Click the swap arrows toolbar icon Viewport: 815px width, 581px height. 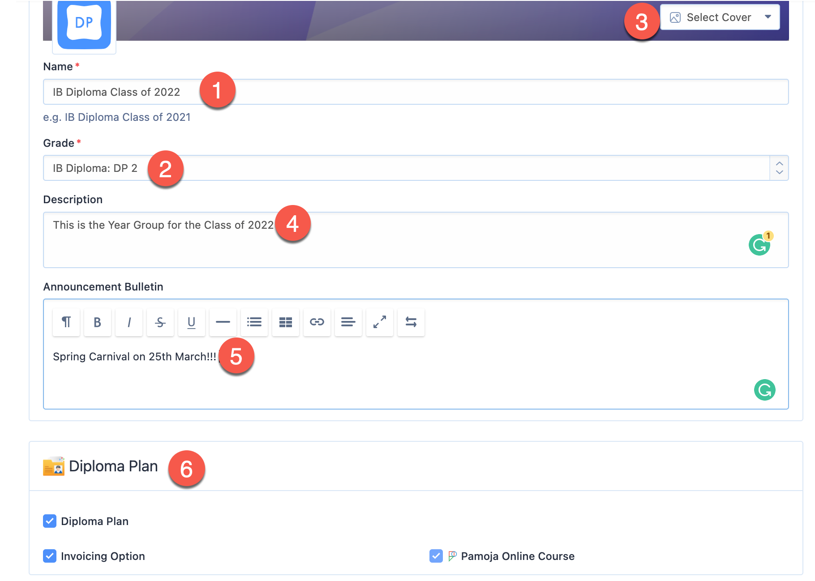pyautogui.click(x=411, y=322)
